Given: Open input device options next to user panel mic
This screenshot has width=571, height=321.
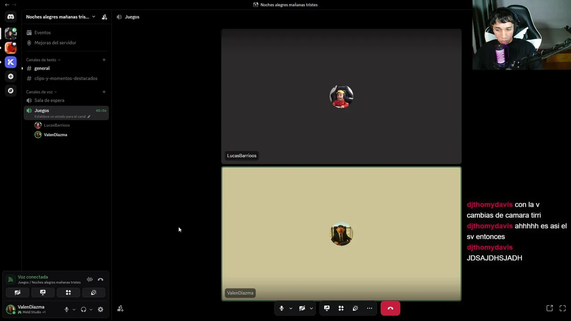Looking at the screenshot, I should 74,309.
